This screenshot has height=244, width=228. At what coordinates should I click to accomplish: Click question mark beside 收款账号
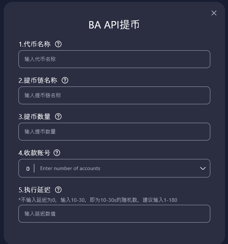click(57, 153)
